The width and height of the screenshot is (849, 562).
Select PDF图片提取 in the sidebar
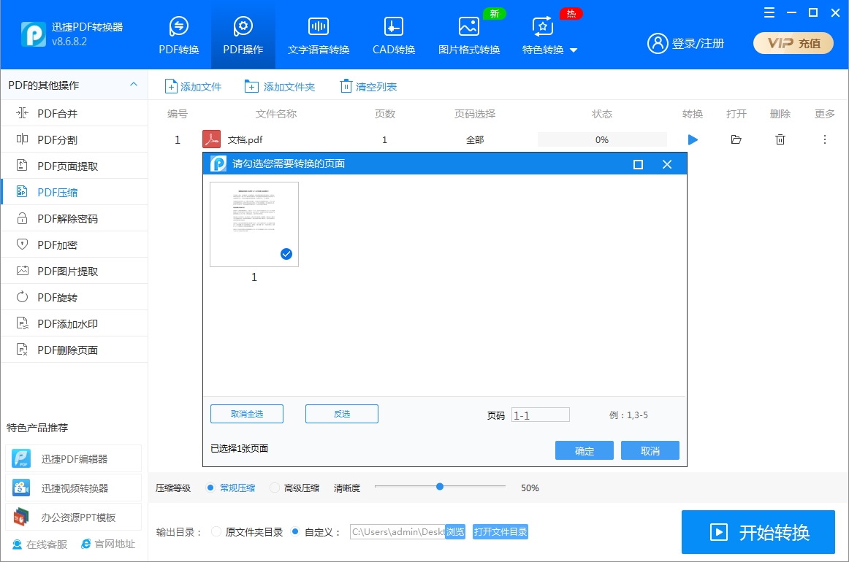click(75, 271)
